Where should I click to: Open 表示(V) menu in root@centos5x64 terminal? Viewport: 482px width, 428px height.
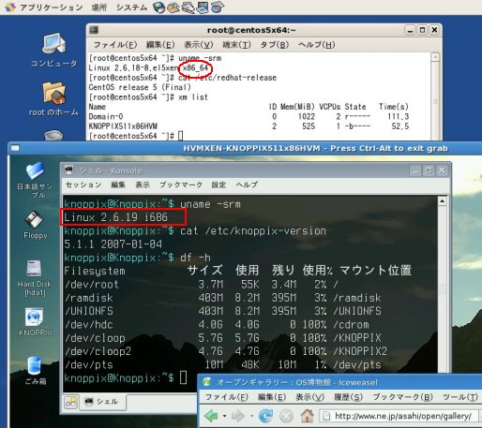[x=198, y=45]
